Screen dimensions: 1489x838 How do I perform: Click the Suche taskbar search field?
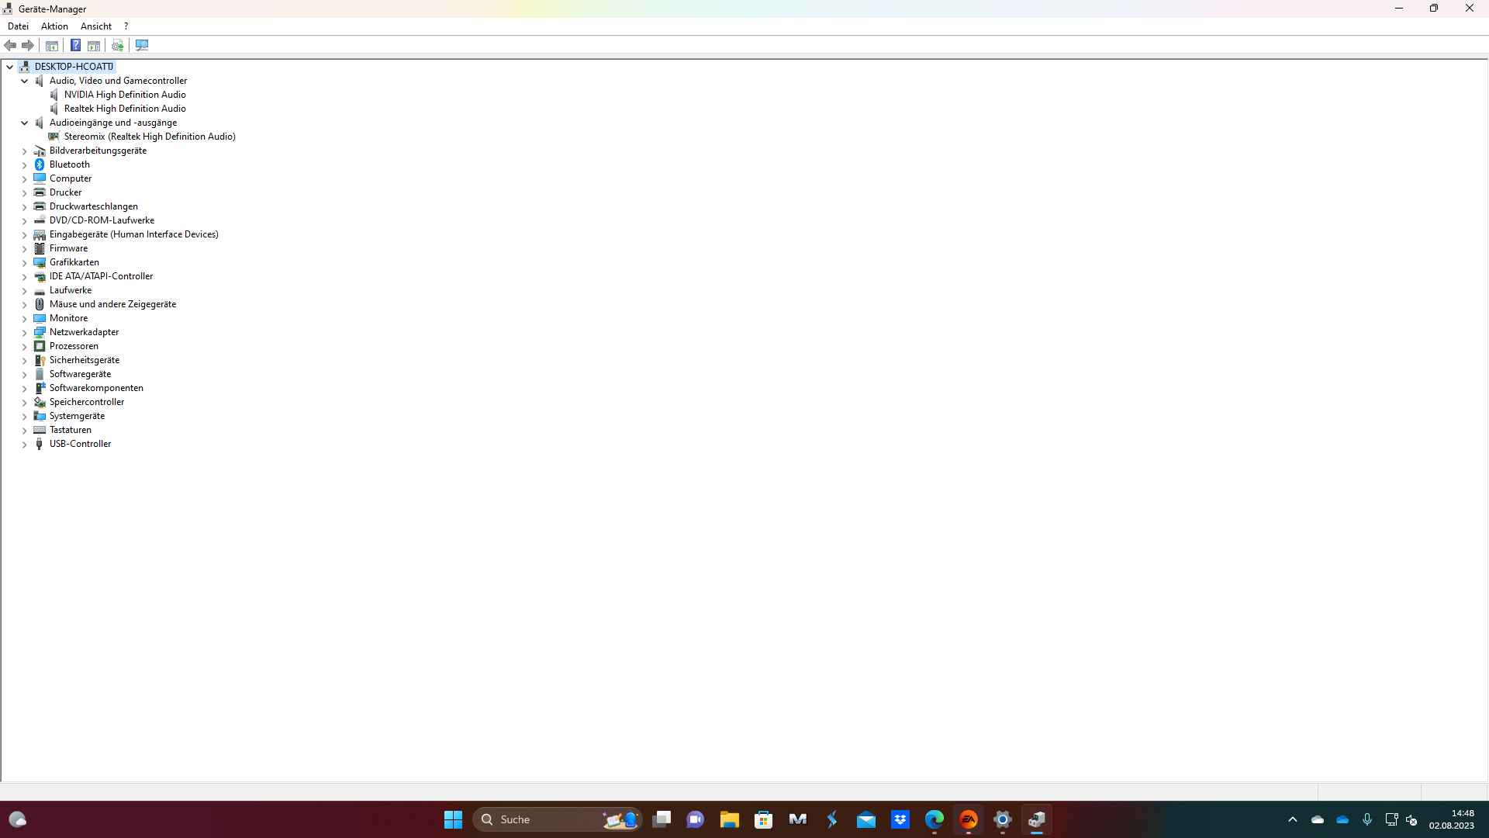click(543, 819)
